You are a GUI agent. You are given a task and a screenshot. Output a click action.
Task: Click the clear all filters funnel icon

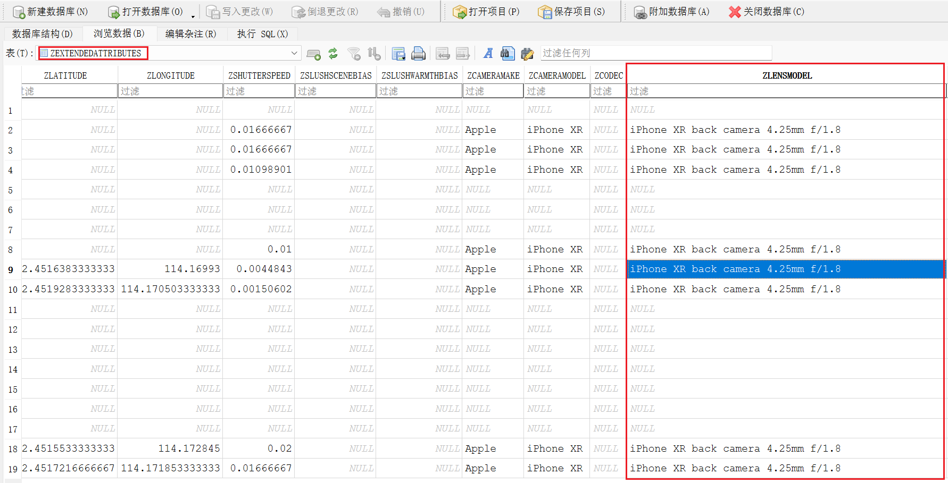point(354,53)
